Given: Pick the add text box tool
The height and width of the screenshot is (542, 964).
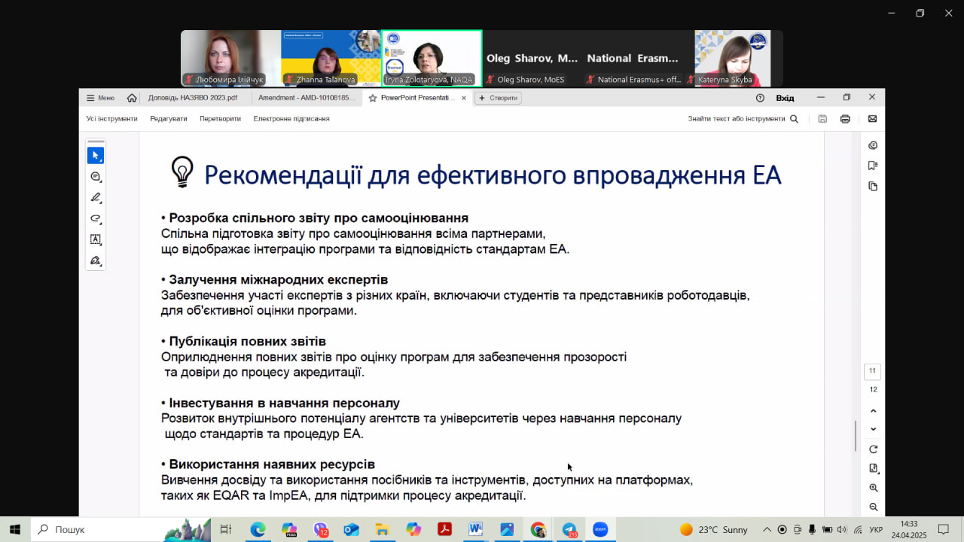Looking at the screenshot, I should (x=95, y=239).
